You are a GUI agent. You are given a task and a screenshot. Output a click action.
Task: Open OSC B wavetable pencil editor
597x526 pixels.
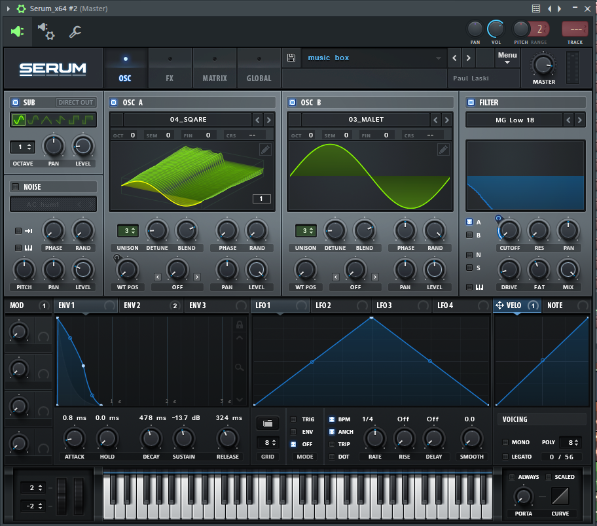443,150
